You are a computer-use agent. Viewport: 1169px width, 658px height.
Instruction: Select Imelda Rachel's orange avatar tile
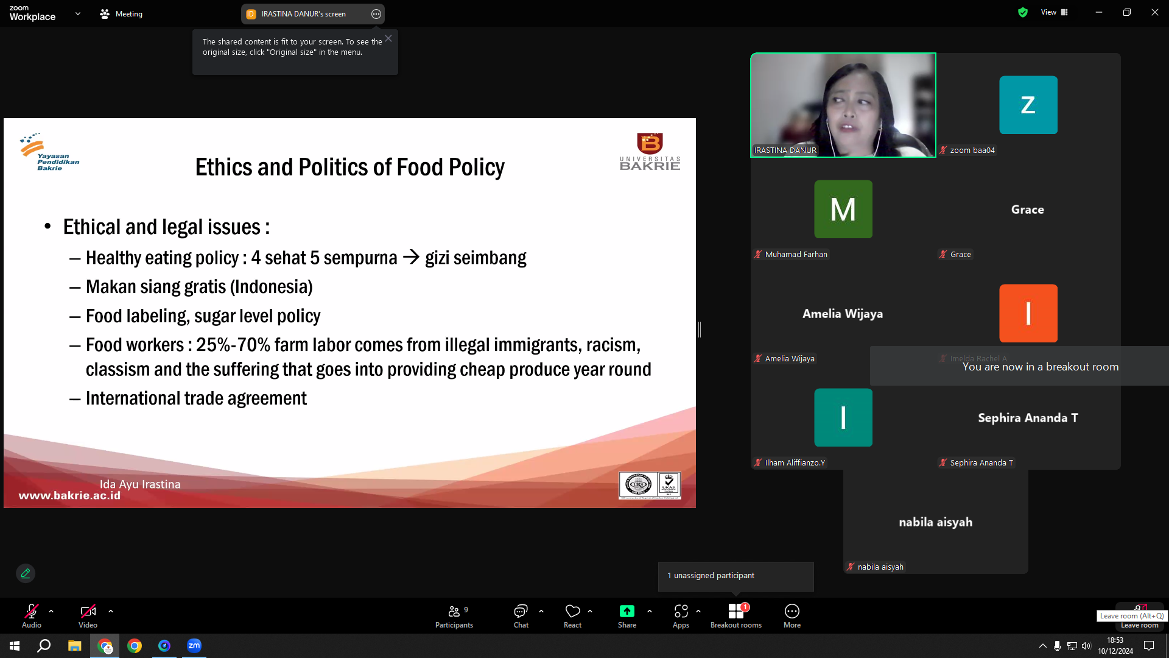click(x=1028, y=313)
